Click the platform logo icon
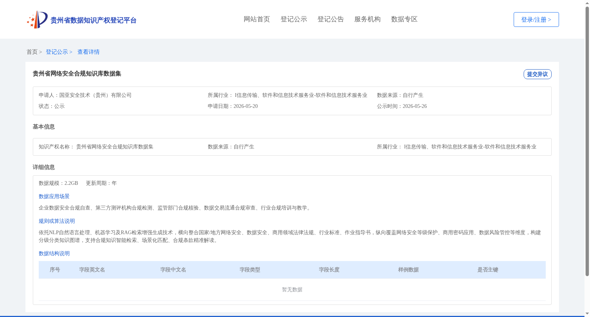This screenshot has width=590, height=317. pos(37,20)
